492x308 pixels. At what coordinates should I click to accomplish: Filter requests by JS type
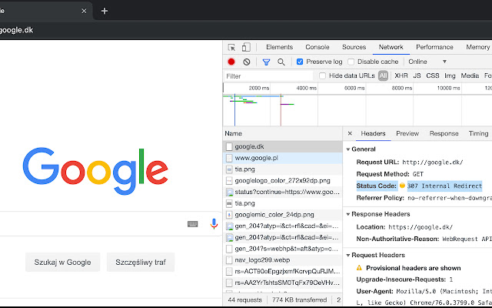click(x=417, y=75)
